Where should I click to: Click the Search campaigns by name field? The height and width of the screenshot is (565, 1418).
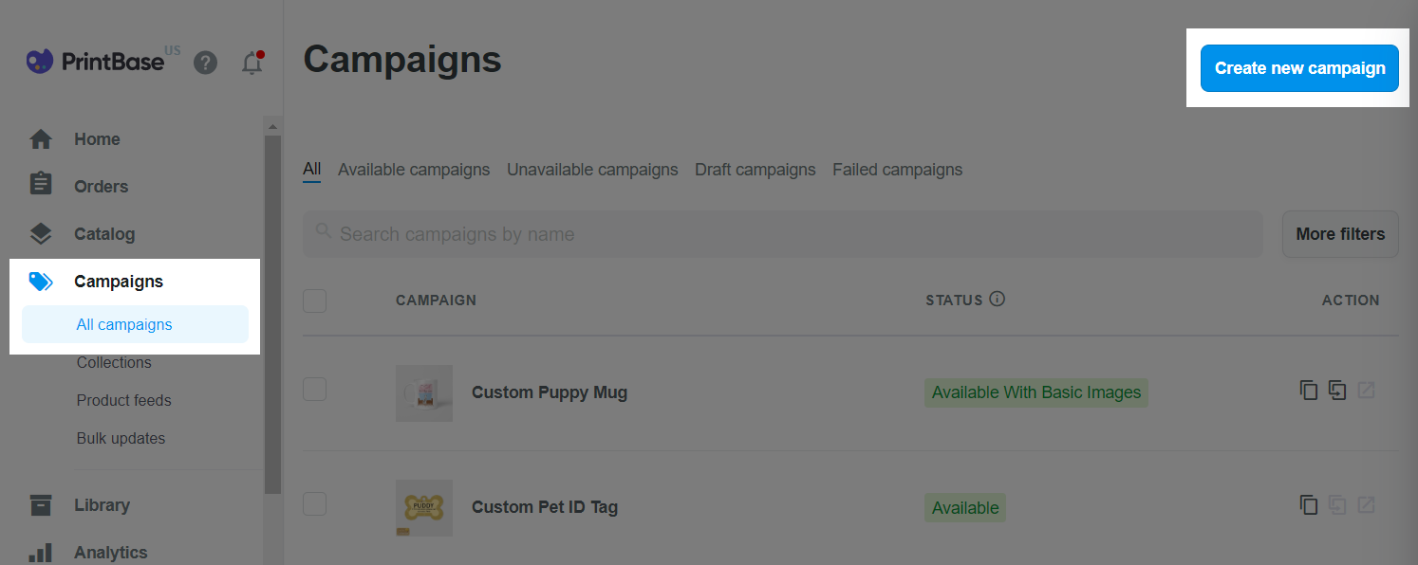pos(783,234)
